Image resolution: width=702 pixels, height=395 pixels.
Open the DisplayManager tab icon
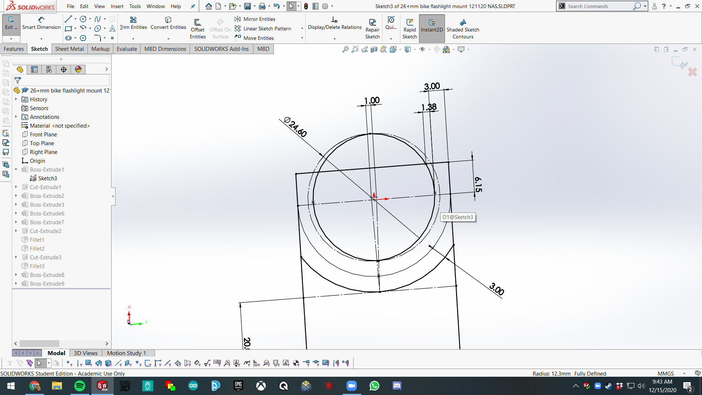78,69
